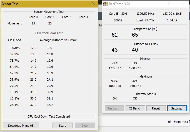Viewport: 190px width, 132px height.
Task: Click the 17:08:47 minimum timestamp
Action: (x=115, y=68)
